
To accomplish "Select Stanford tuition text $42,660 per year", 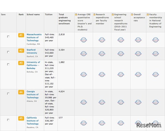I will 49,54.
